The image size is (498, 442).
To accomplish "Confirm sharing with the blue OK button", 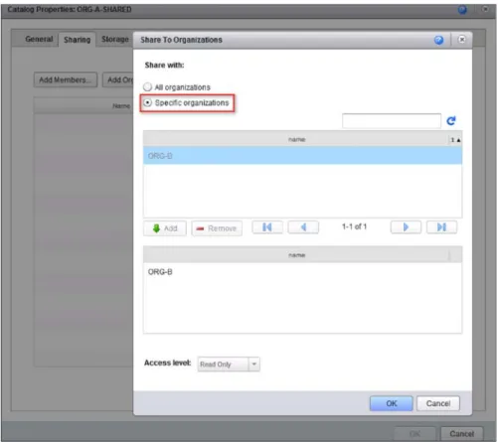I will pos(392,403).
